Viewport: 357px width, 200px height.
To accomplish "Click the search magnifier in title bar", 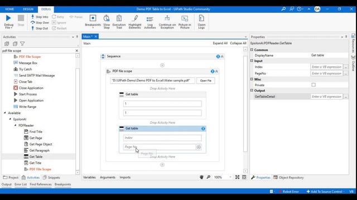I will click(x=283, y=9).
